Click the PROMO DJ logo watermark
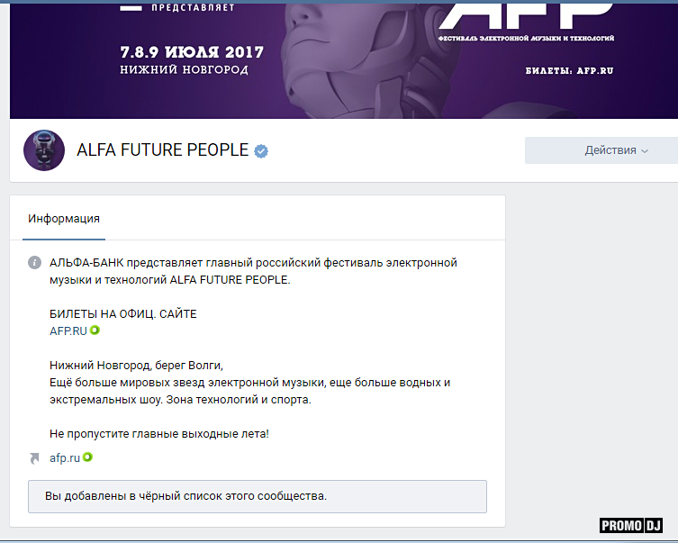Viewport: 678px width, 543px height. 631,525
